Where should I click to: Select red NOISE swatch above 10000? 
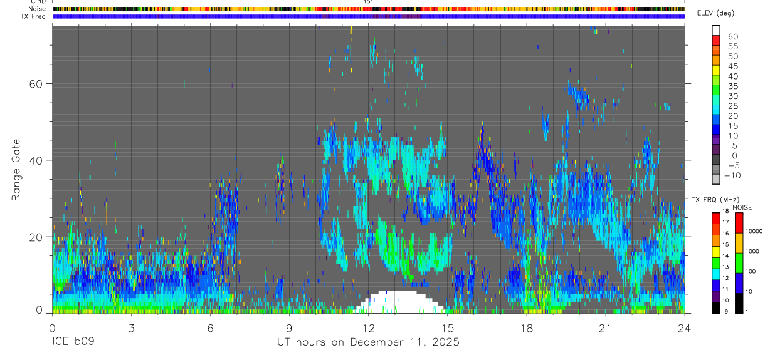[739, 222]
